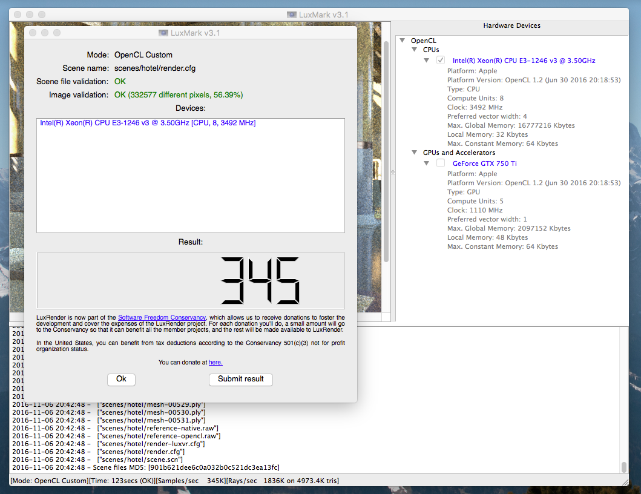Select Intel(R) Xeon(R) CPU name in hardware tree
This screenshot has width=641, height=494.
(524, 61)
